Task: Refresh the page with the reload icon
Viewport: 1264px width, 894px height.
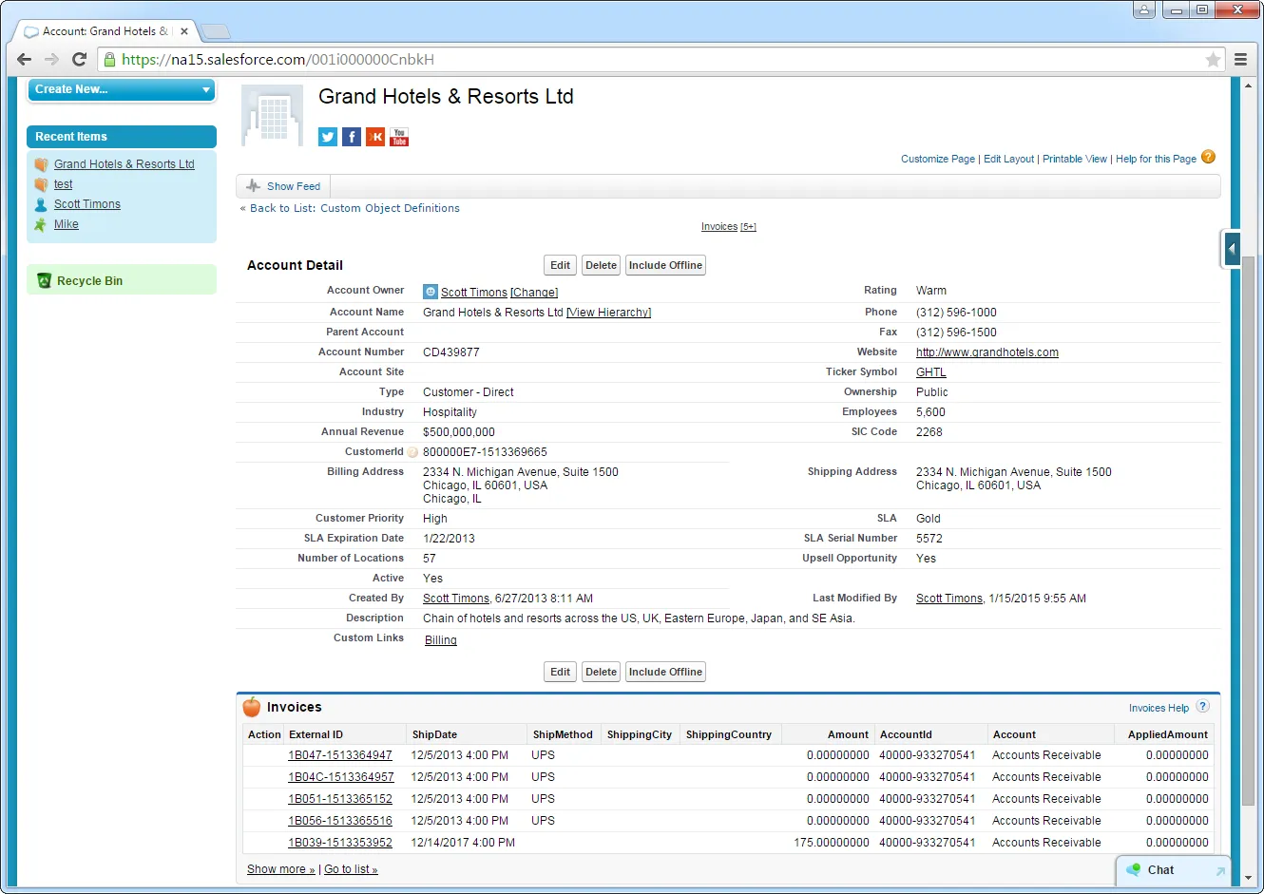Action: pos(79,59)
